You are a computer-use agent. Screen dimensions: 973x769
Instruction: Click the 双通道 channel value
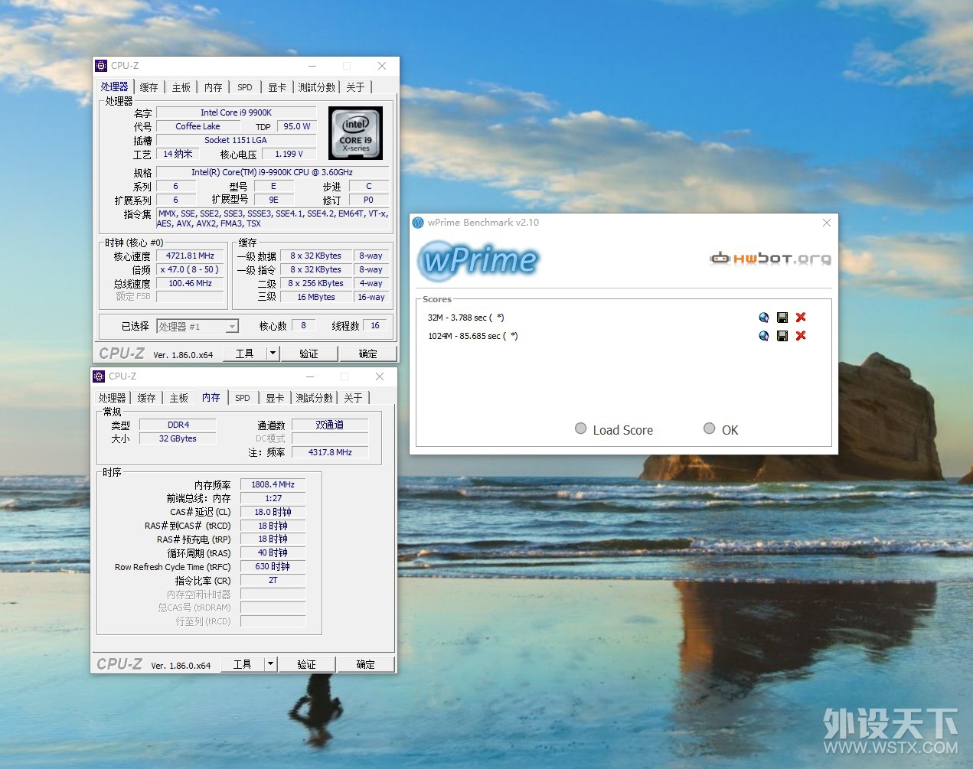click(330, 425)
